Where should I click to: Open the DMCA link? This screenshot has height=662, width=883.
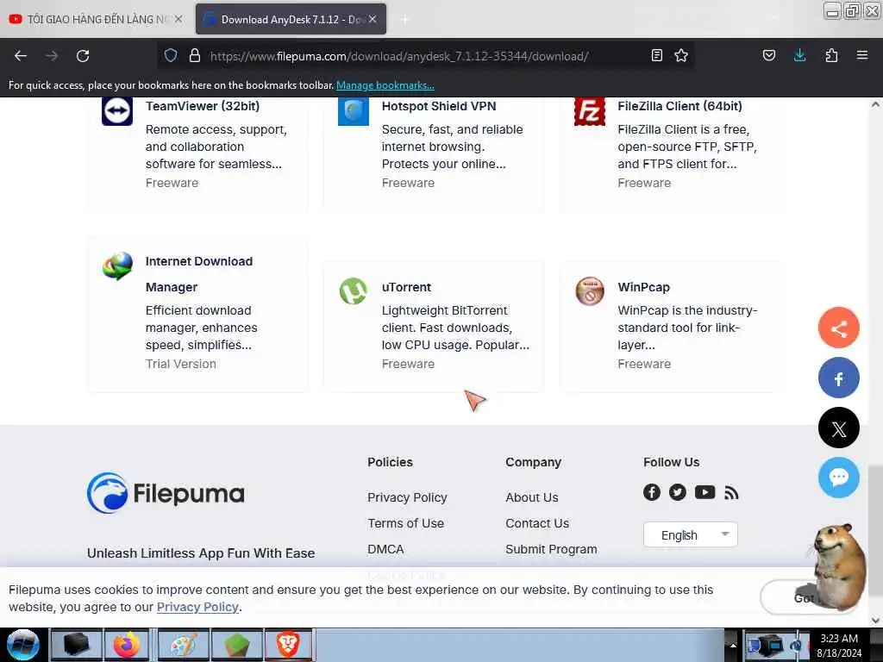coord(385,549)
